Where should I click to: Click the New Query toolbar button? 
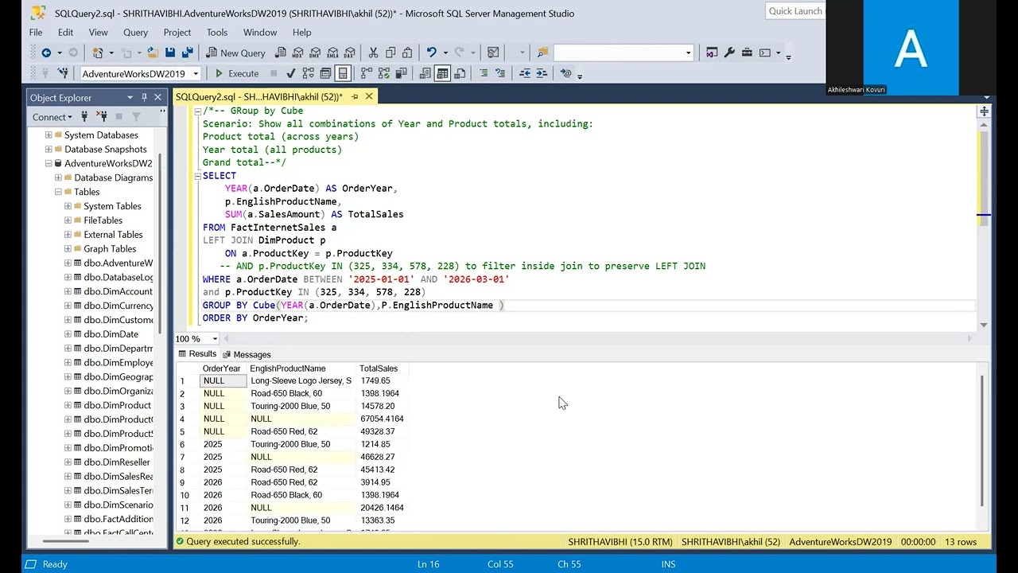(235, 53)
